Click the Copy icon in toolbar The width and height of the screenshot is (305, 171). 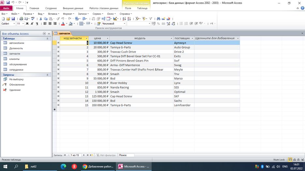point(46,19)
